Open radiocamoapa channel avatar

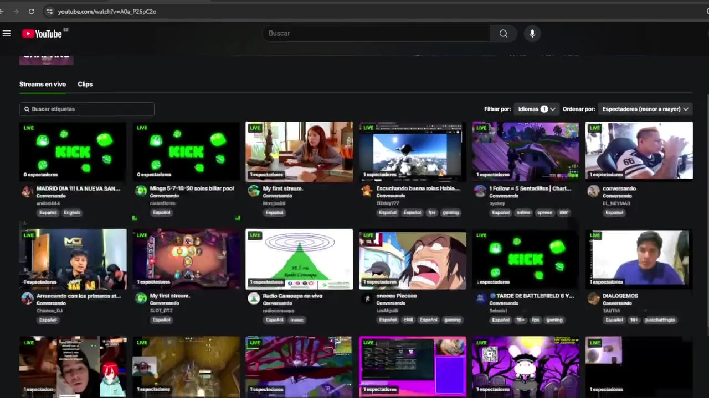click(254, 298)
